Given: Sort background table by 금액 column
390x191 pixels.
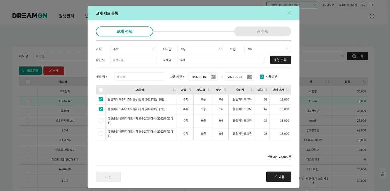Looking at the screenshot, I should pyautogui.click(x=364, y=82).
